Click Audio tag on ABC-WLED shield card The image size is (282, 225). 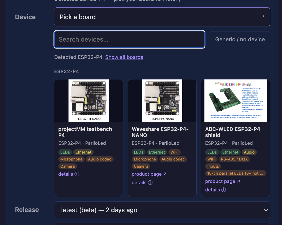point(249,152)
